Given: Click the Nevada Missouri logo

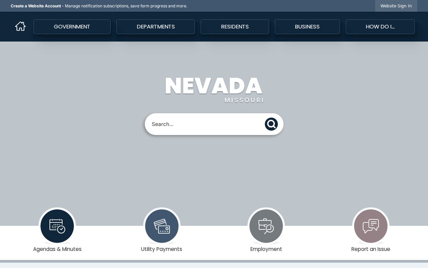Looking at the screenshot, I should [x=214, y=90].
